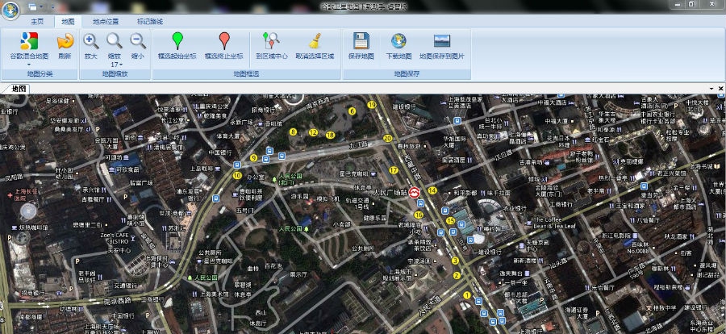Click the 五号门 gate label
This screenshot has width=726, height=334.
[245, 211]
